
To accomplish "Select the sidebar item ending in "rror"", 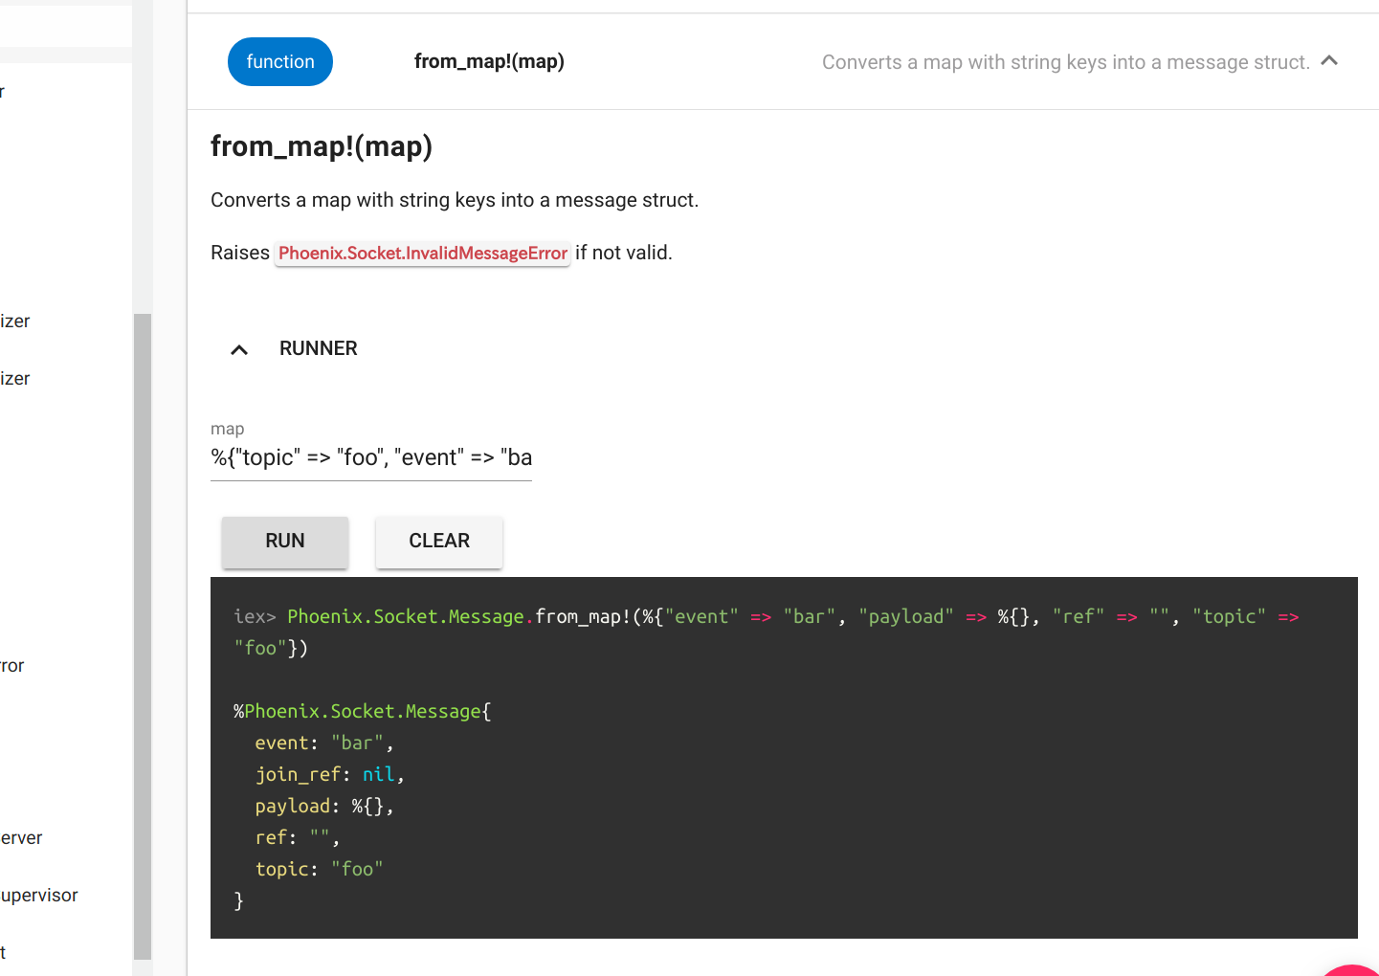I will click(12, 666).
